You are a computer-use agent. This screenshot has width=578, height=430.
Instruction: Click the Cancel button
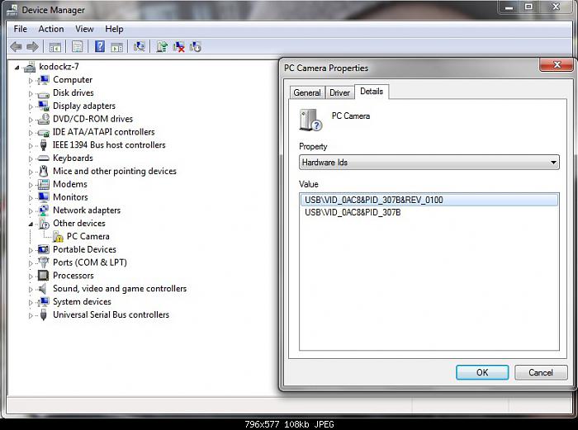[541, 372]
